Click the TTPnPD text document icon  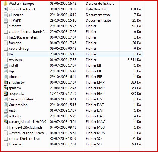point(6,20)
